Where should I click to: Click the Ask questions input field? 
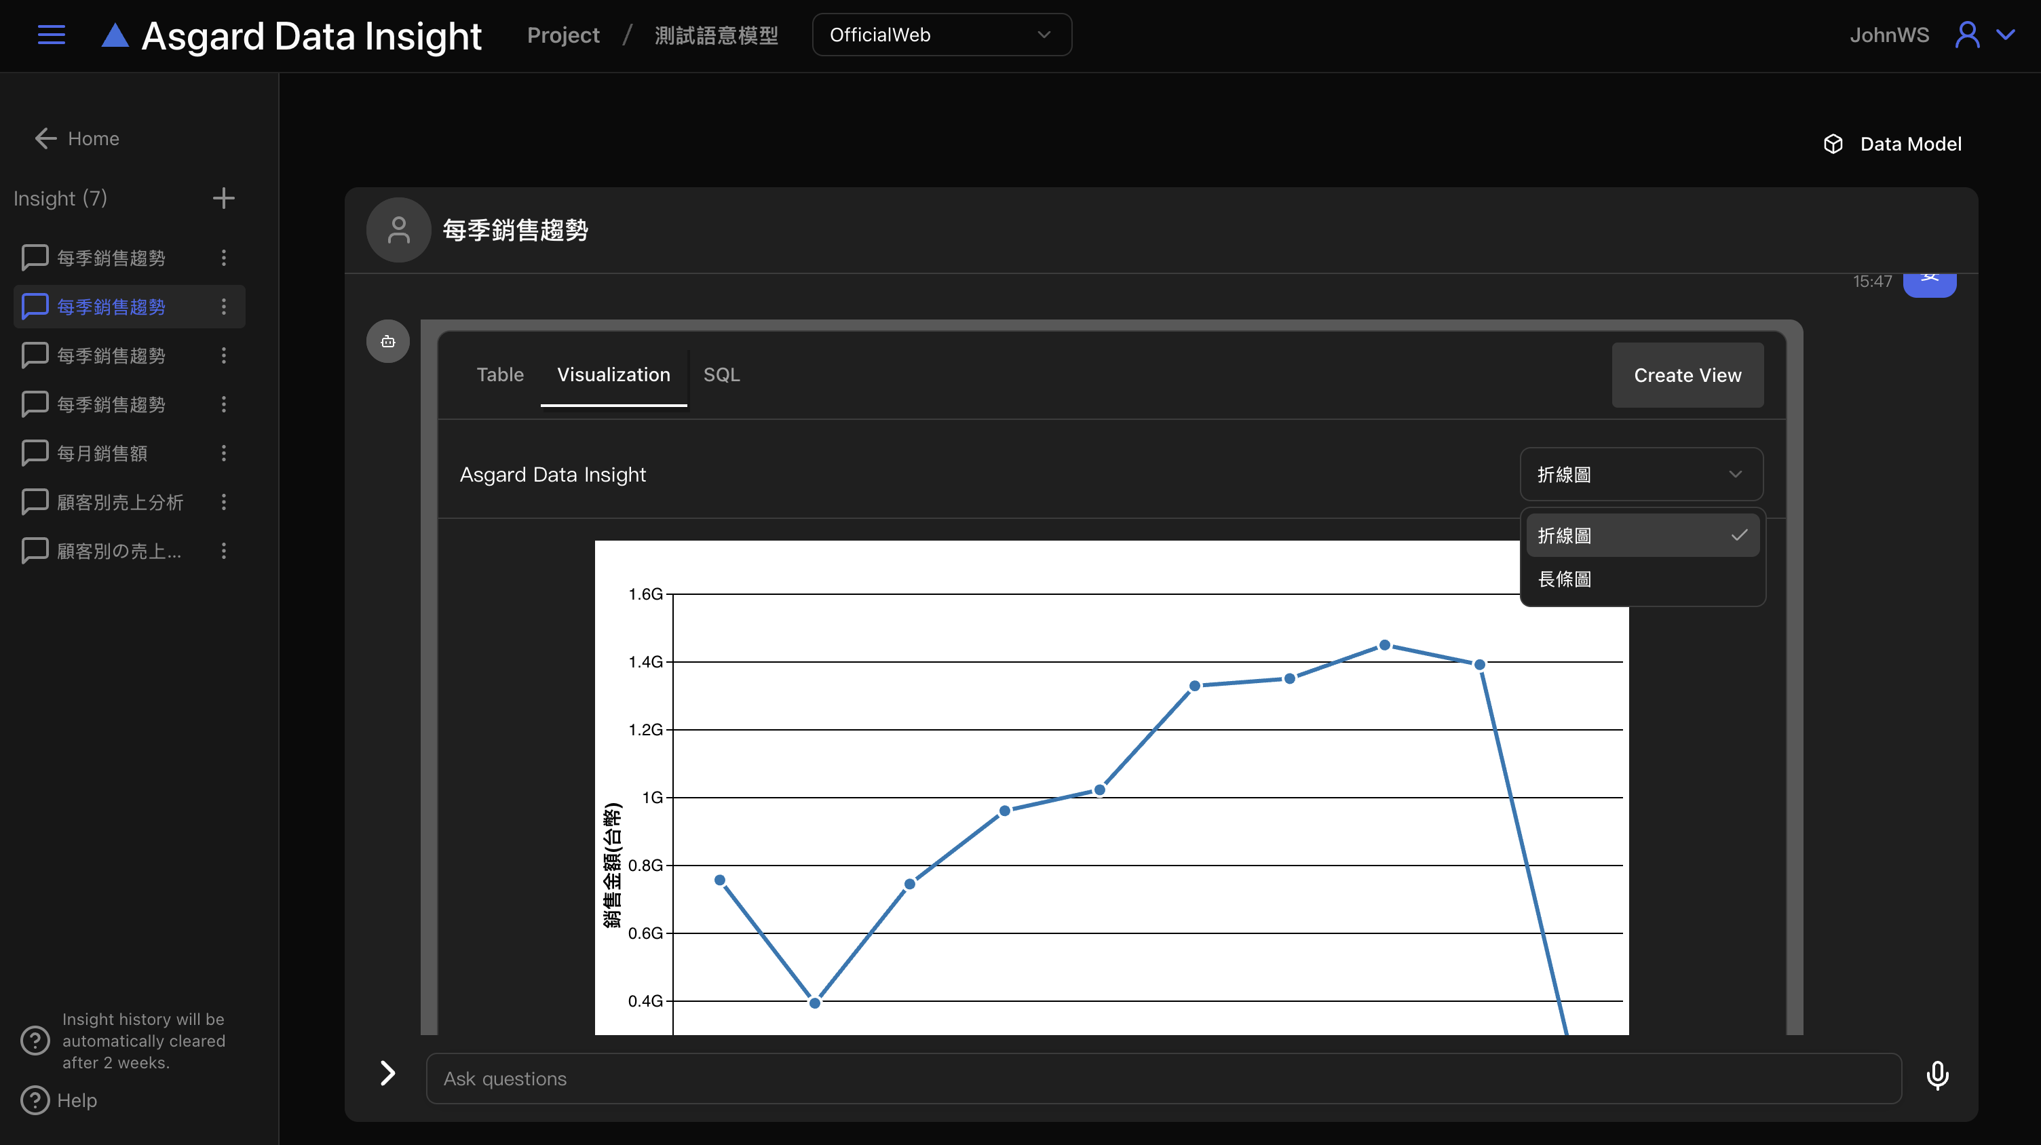[1163, 1078]
